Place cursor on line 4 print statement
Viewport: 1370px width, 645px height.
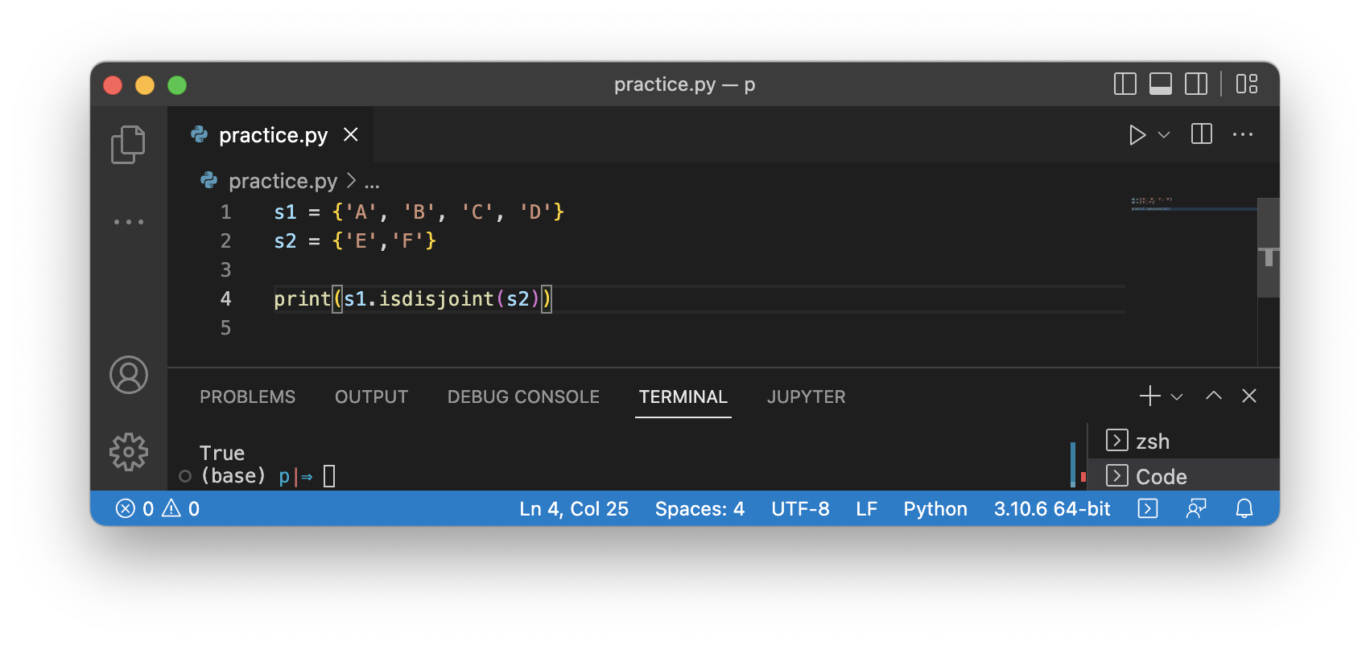pos(412,299)
